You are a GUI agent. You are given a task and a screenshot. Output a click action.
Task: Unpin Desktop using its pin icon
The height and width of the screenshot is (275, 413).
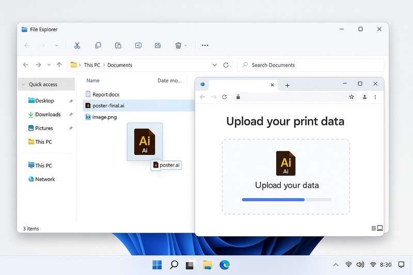pos(71,101)
